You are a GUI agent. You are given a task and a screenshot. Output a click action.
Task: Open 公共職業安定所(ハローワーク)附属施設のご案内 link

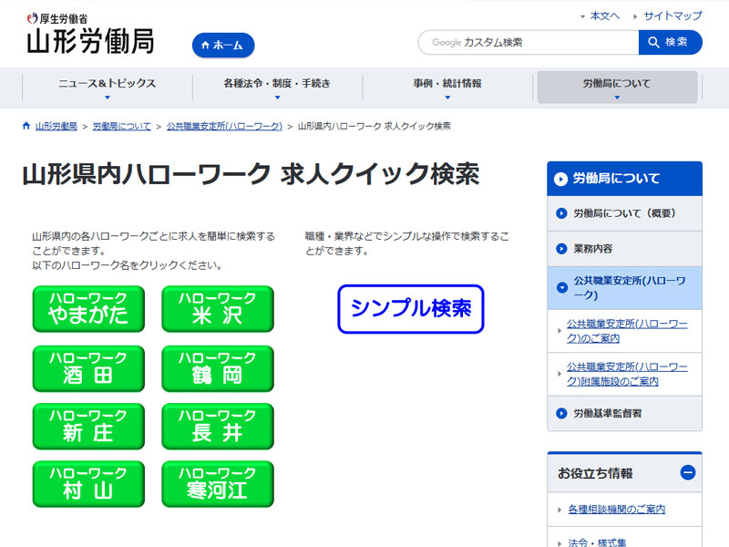[x=627, y=374]
